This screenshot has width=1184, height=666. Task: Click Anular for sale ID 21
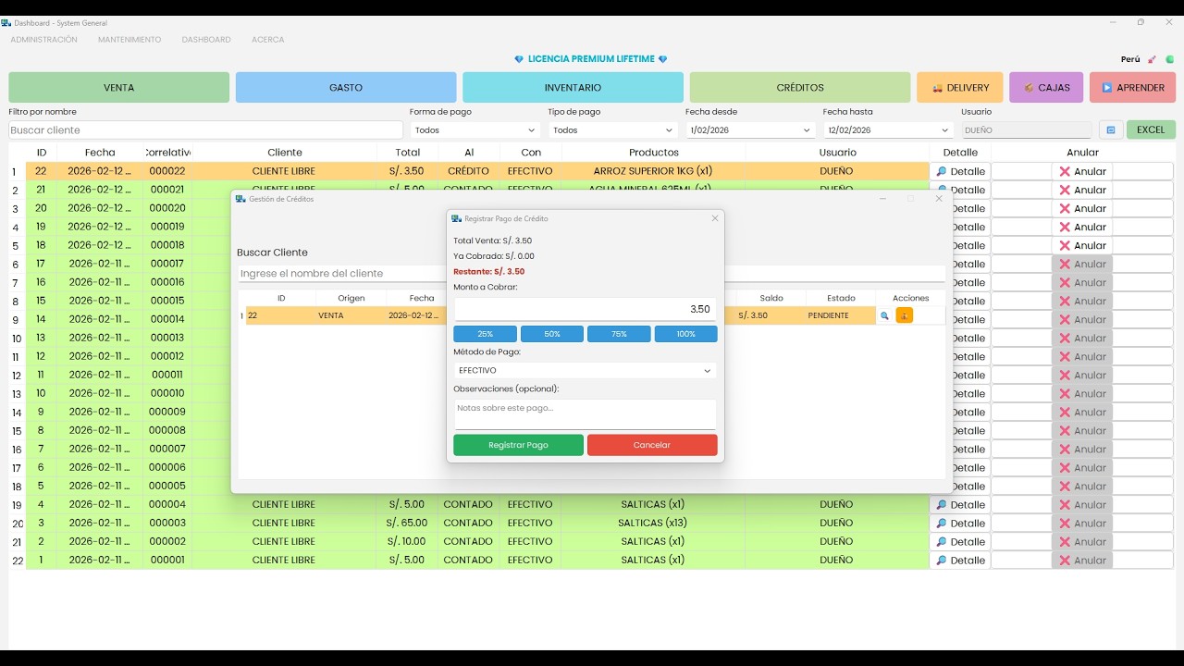click(1082, 190)
